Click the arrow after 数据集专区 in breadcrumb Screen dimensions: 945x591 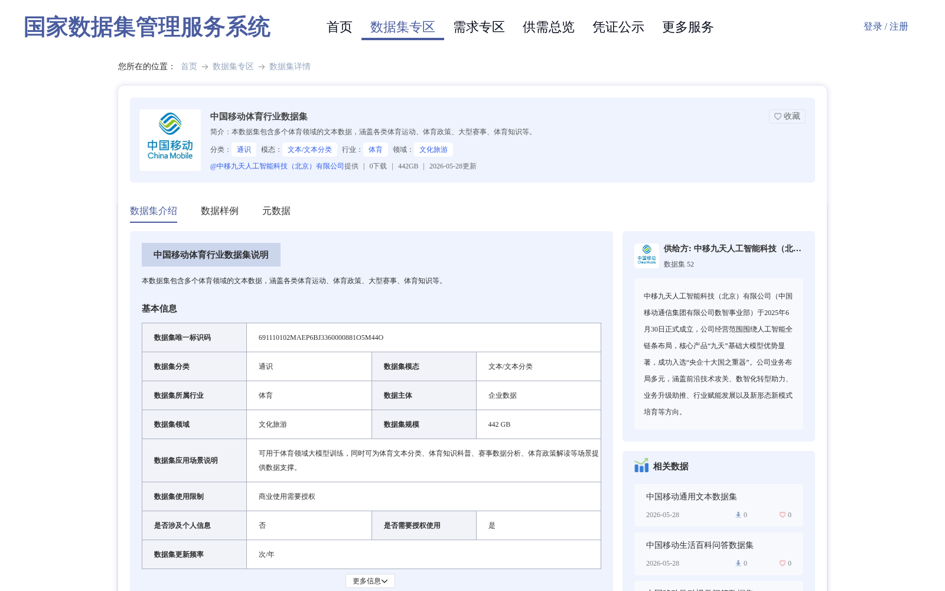[262, 67]
